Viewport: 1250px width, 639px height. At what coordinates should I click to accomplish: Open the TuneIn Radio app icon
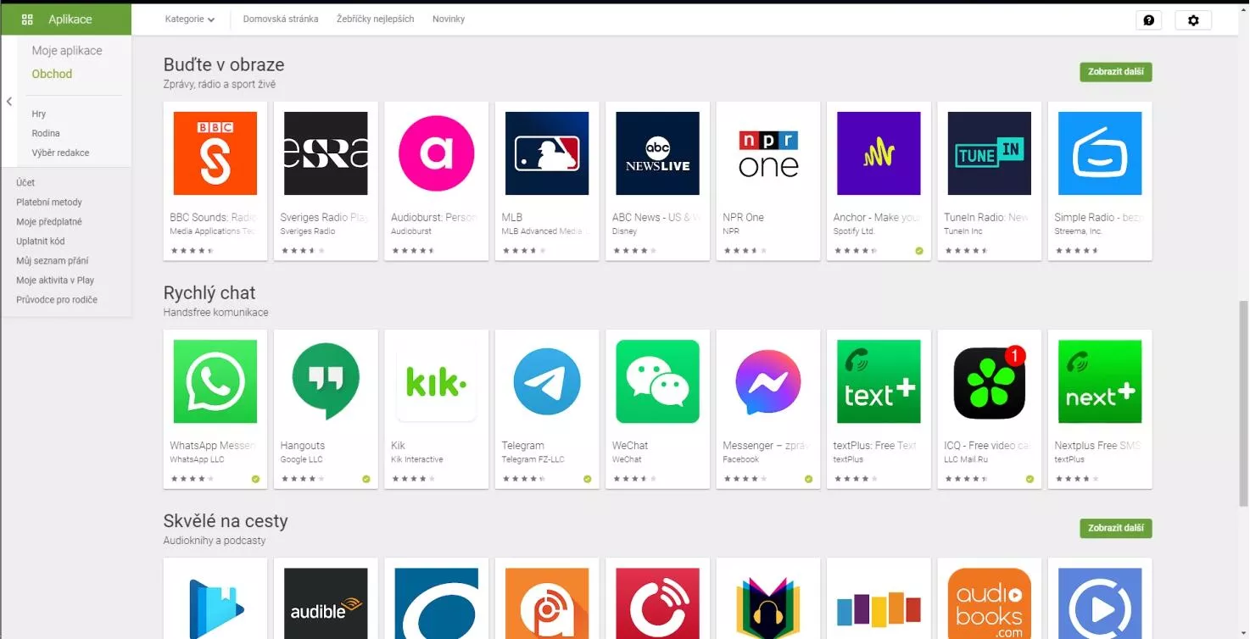(x=990, y=153)
